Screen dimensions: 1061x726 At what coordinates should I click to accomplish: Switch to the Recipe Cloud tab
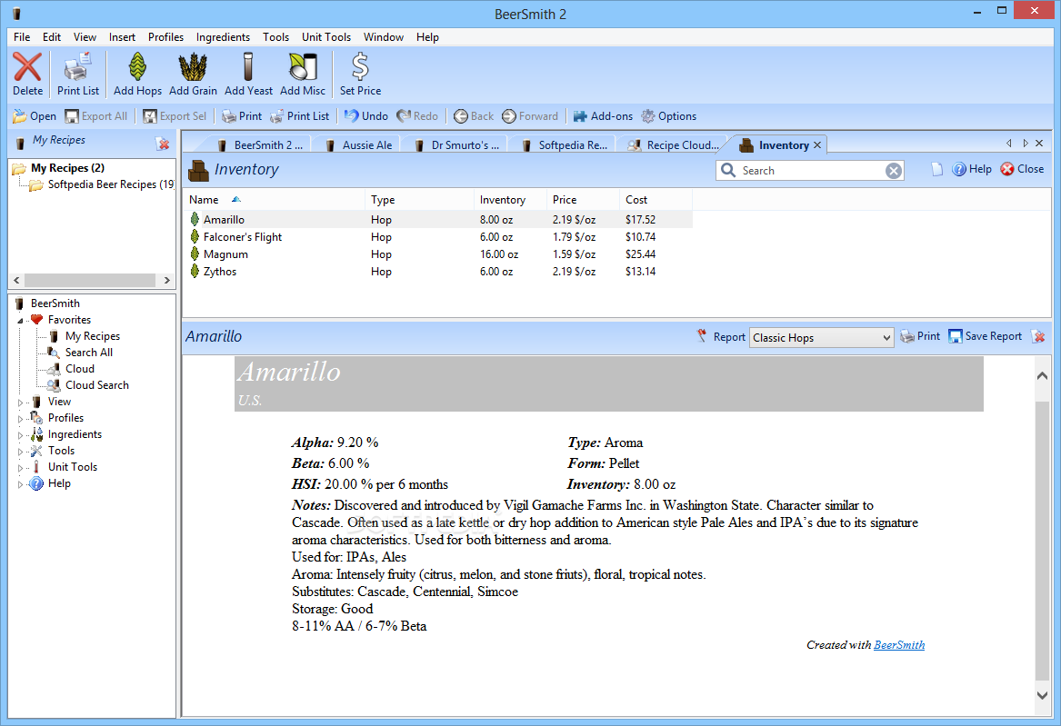pyautogui.click(x=674, y=144)
